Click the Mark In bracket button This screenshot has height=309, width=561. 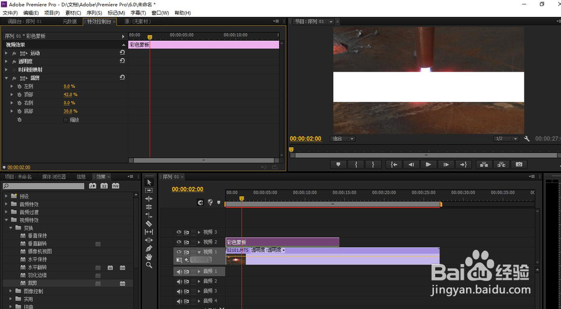point(356,165)
